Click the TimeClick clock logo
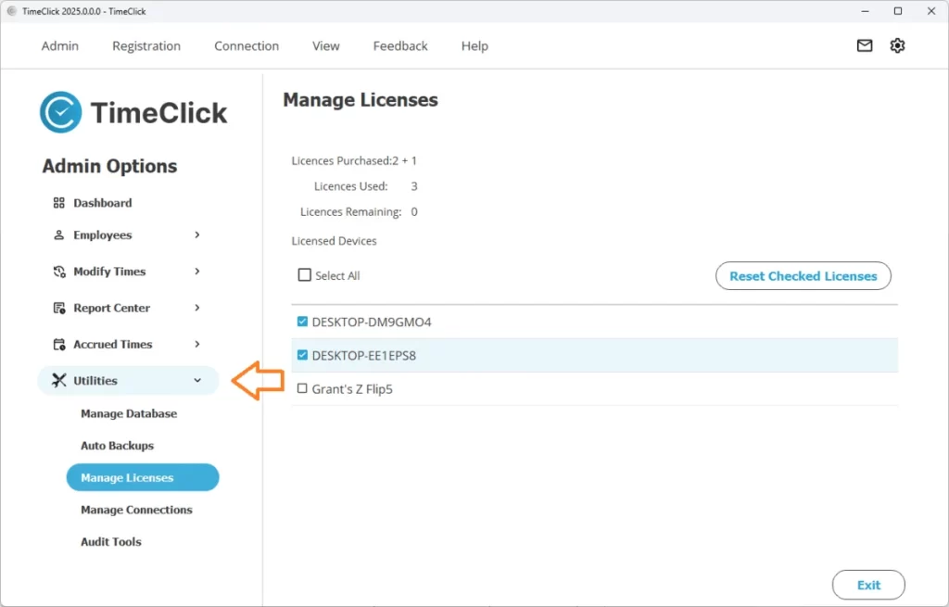This screenshot has width=949, height=607. click(x=61, y=113)
